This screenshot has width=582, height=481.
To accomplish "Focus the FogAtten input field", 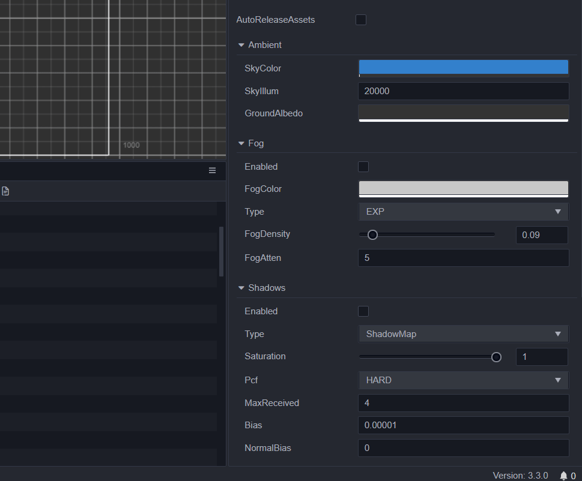I will click(463, 258).
